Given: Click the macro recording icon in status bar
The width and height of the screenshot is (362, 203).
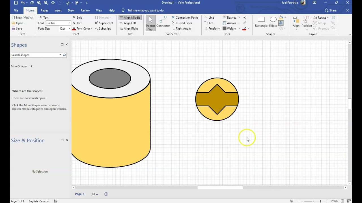Looking at the screenshot, I should pos(56,201).
